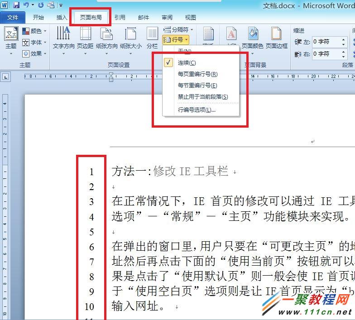Image resolution: width=355 pixels, height=320 pixels.
Task: Expand the Quick Access Toolbar customize arrow
Action: point(61,5)
